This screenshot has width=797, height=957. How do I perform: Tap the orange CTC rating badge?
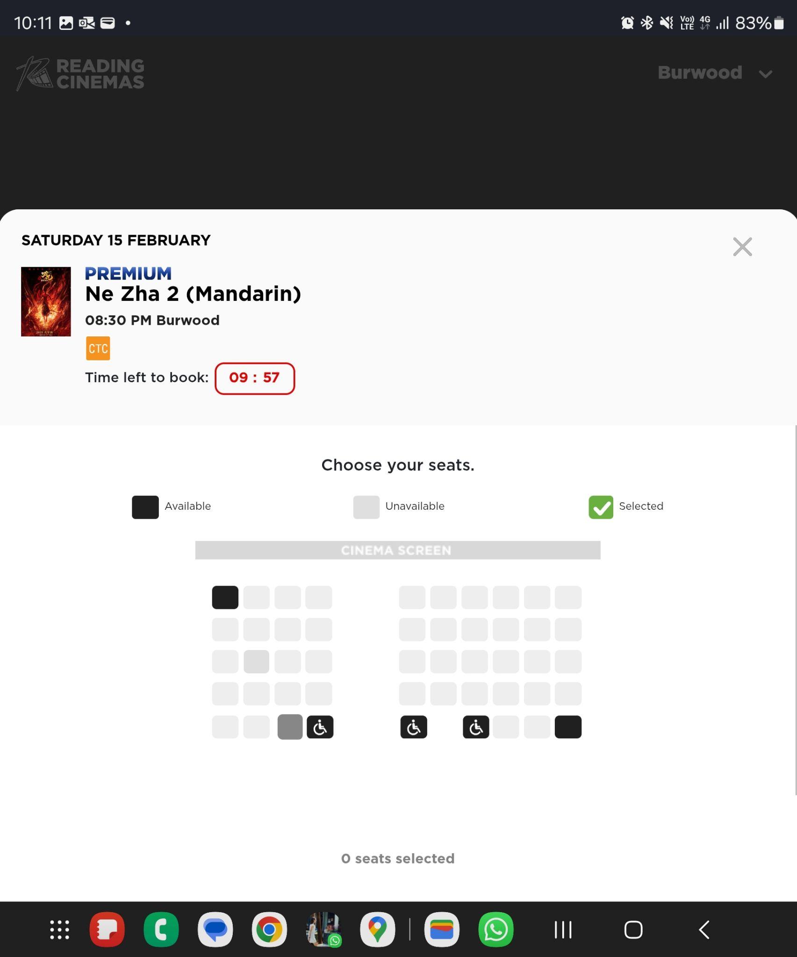point(98,348)
